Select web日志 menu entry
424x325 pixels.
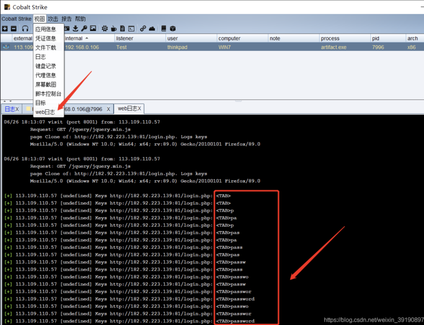point(45,112)
